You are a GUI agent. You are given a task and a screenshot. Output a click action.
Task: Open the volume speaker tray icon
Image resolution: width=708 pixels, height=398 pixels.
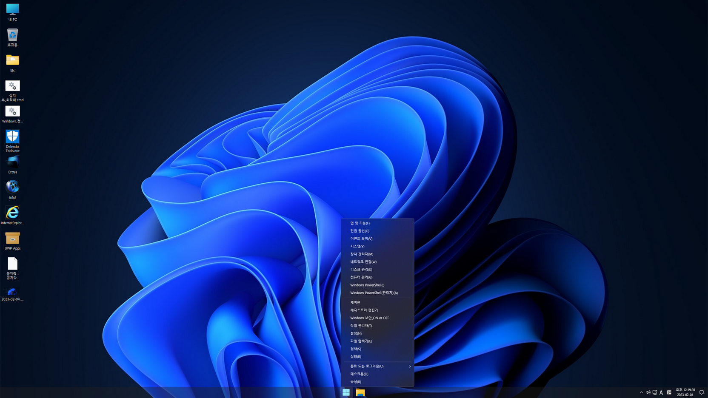(x=648, y=392)
